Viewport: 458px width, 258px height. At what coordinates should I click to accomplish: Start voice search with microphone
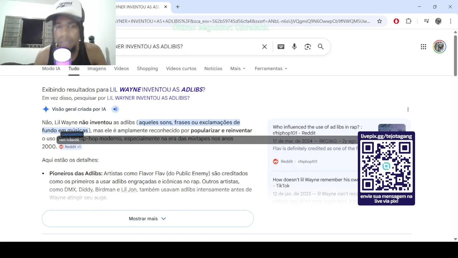pyautogui.click(x=294, y=47)
